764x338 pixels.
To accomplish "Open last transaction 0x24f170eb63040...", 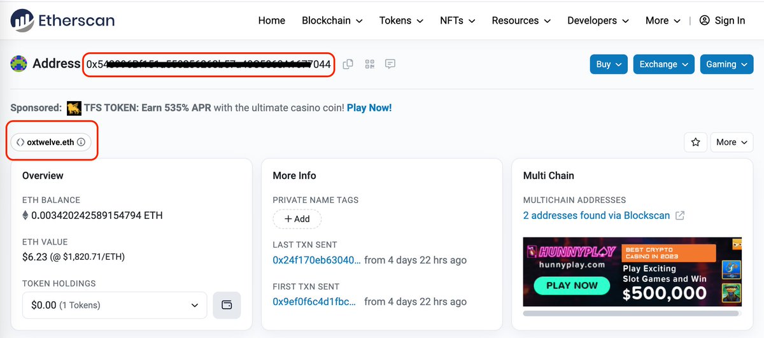I will (x=316, y=260).
